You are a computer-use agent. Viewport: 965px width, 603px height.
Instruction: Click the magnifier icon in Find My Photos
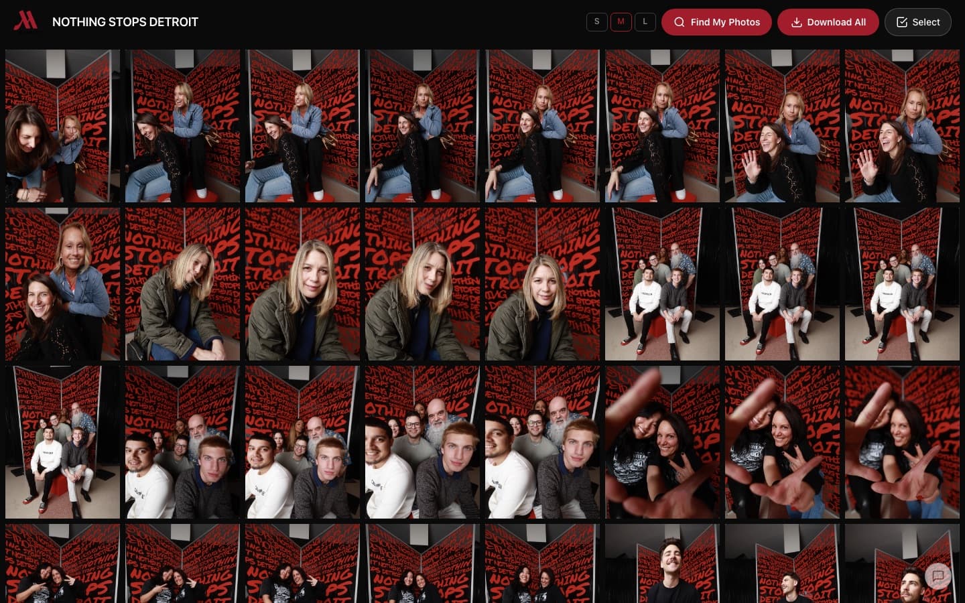(679, 22)
